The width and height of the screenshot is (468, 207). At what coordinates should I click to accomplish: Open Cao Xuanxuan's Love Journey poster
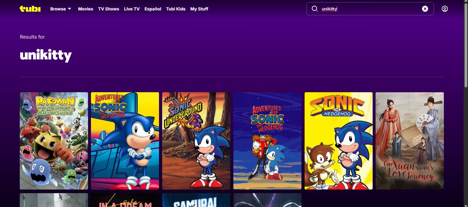click(x=409, y=141)
